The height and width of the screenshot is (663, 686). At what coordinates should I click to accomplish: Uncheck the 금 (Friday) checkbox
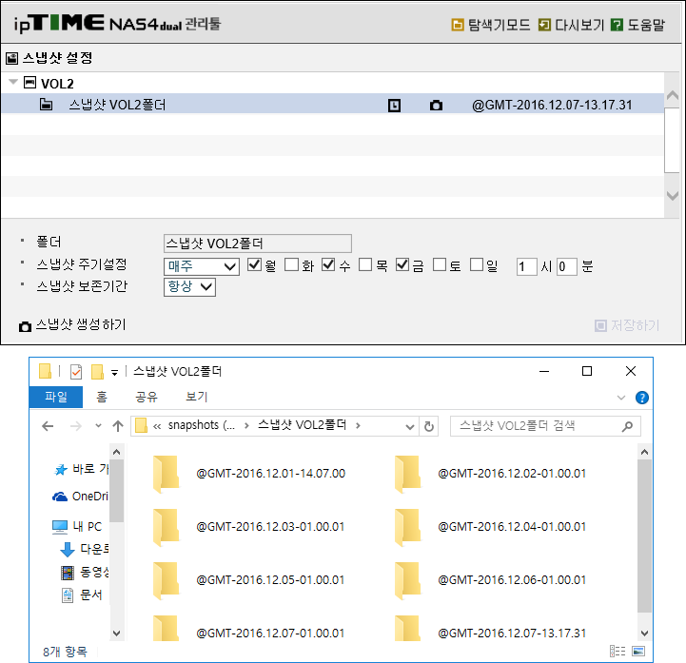click(x=402, y=264)
